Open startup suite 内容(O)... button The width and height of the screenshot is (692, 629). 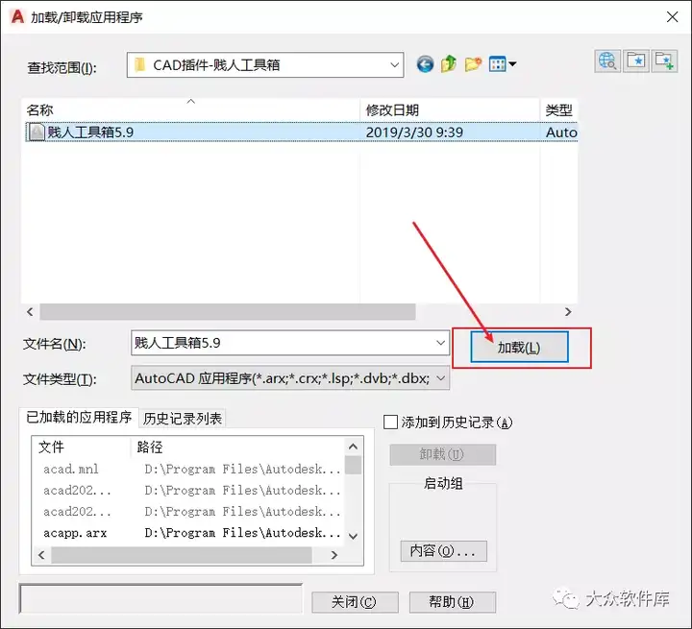[x=443, y=551]
